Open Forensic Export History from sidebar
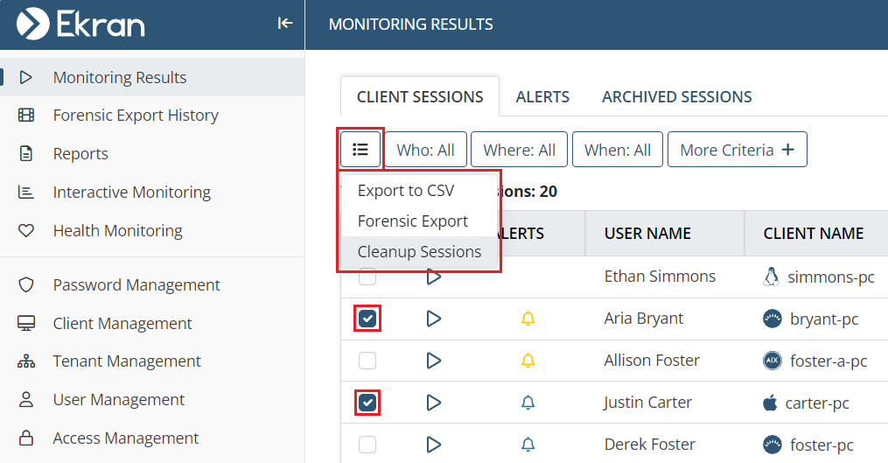The width and height of the screenshot is (888, 463). 136,116
